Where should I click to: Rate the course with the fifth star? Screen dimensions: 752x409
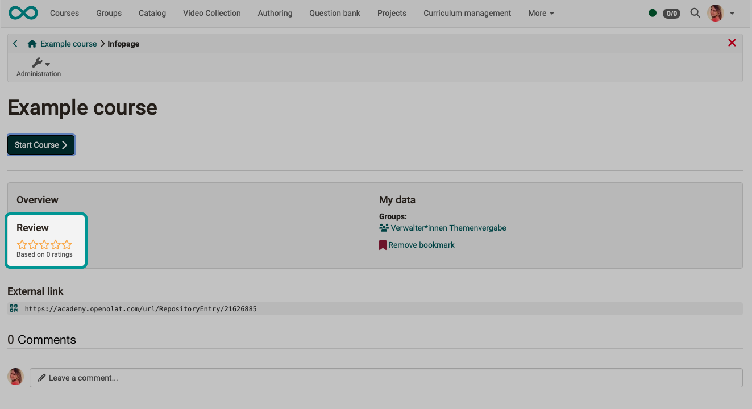click(67, 244)
